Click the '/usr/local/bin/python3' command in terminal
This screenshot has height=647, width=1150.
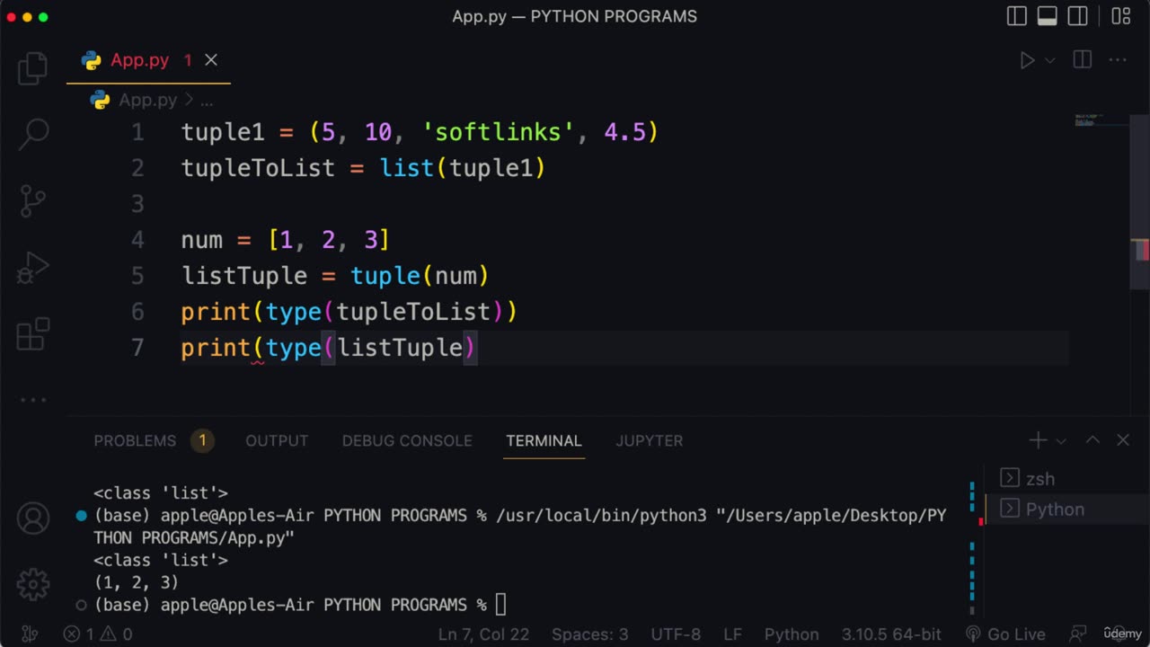(601, 516)
